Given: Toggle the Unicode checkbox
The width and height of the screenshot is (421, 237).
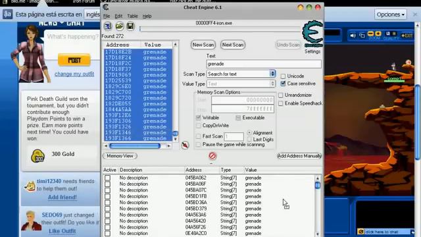Looking at the screenshot, I should [x=283, y=76].
